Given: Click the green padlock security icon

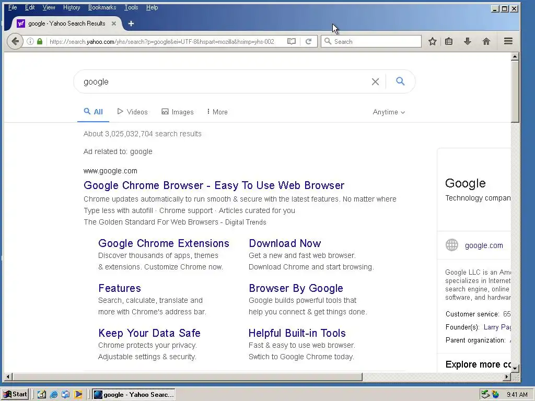Looking at the screenshot, I should click(x=40, y=42).
